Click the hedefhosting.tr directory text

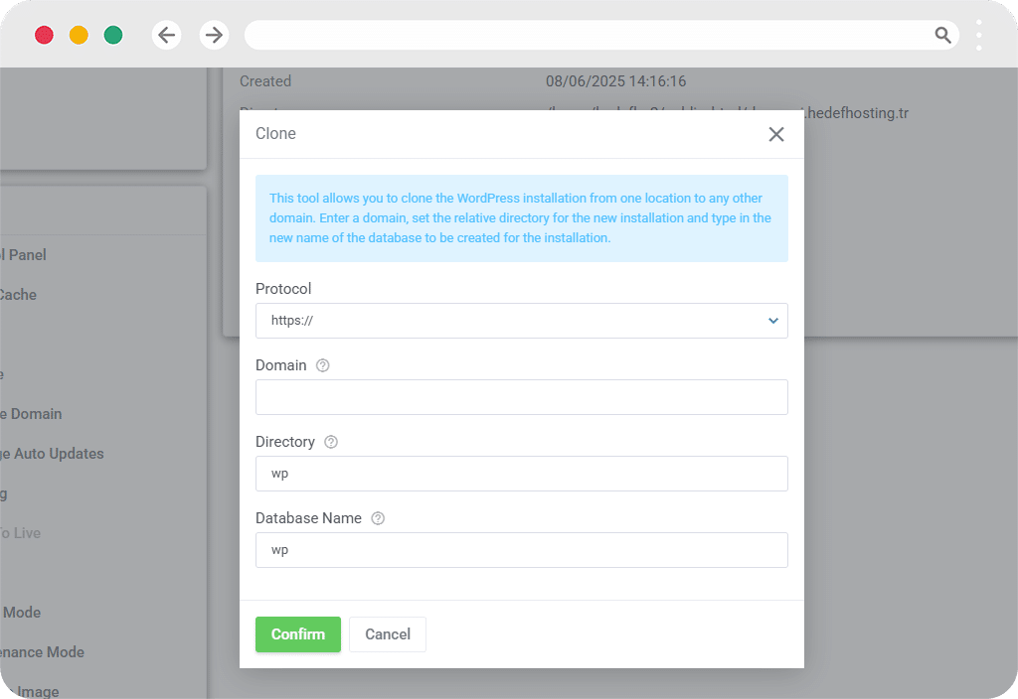[x=856, y=113]
